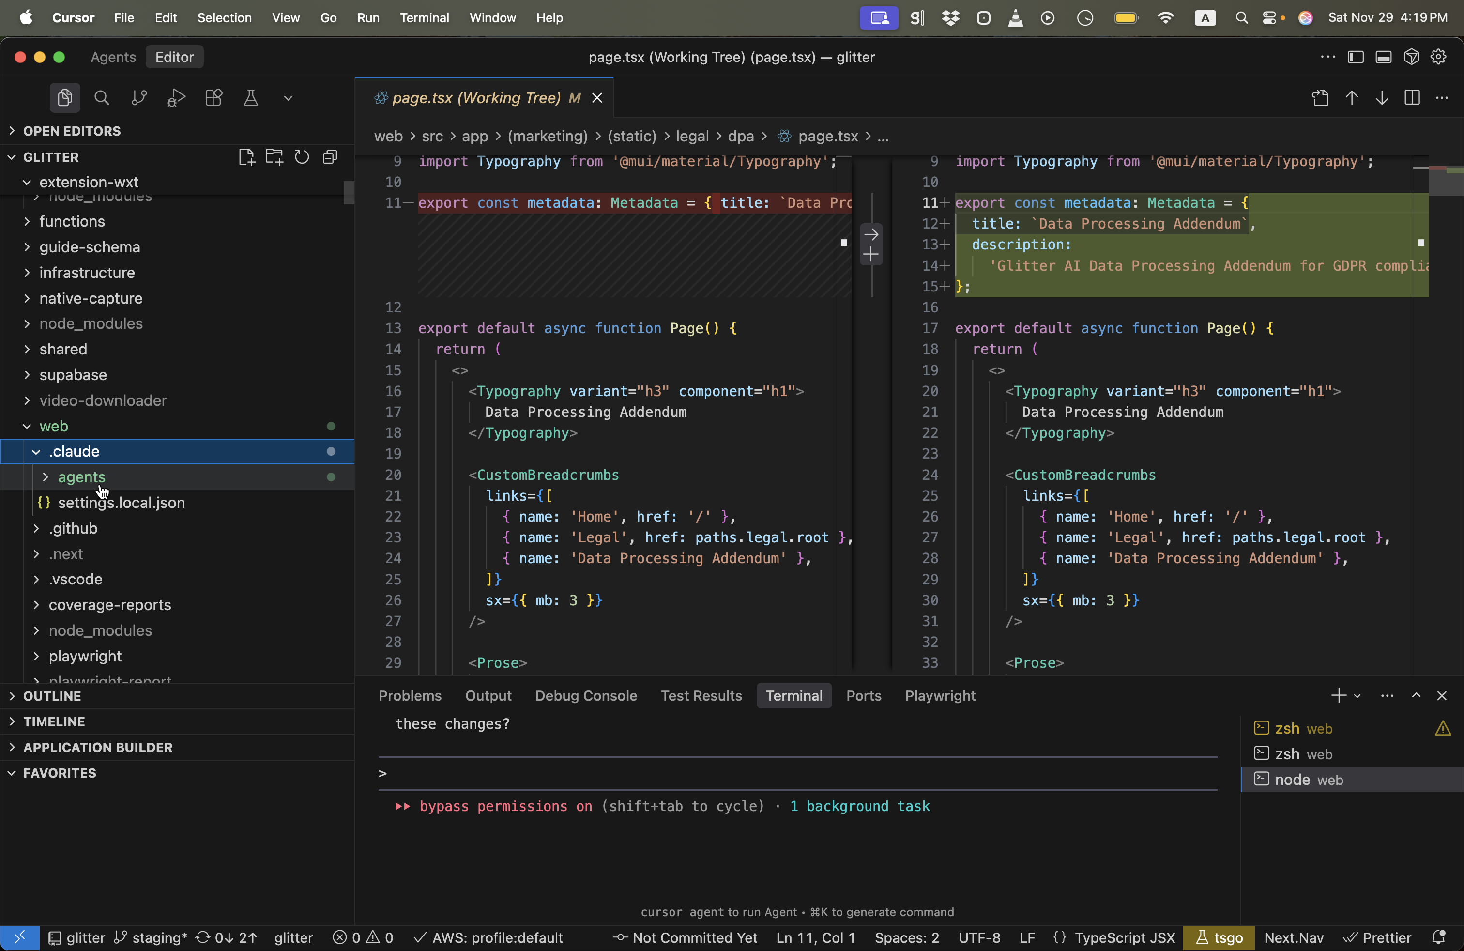1464x951 pixels.
Task: Select the node web terminal session
Action: pyautogui.click(x=1309, y=780)
